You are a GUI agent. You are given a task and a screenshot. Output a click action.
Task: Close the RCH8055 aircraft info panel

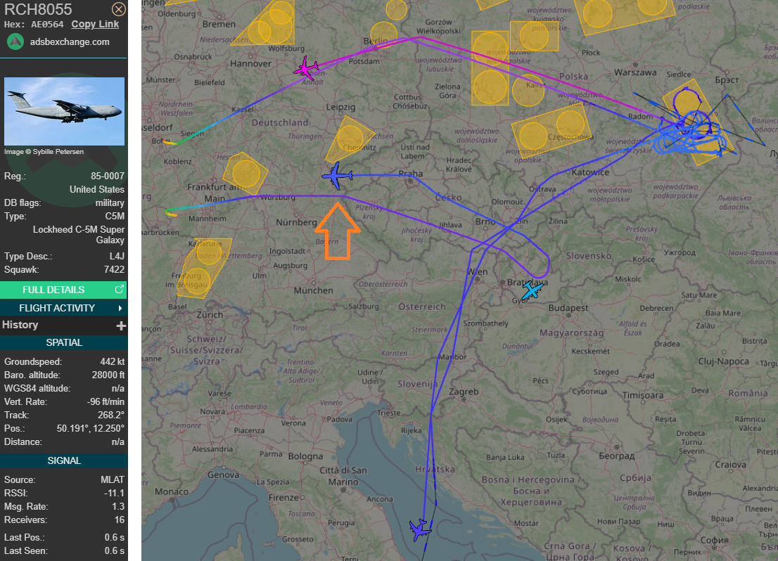pos(119,9)
